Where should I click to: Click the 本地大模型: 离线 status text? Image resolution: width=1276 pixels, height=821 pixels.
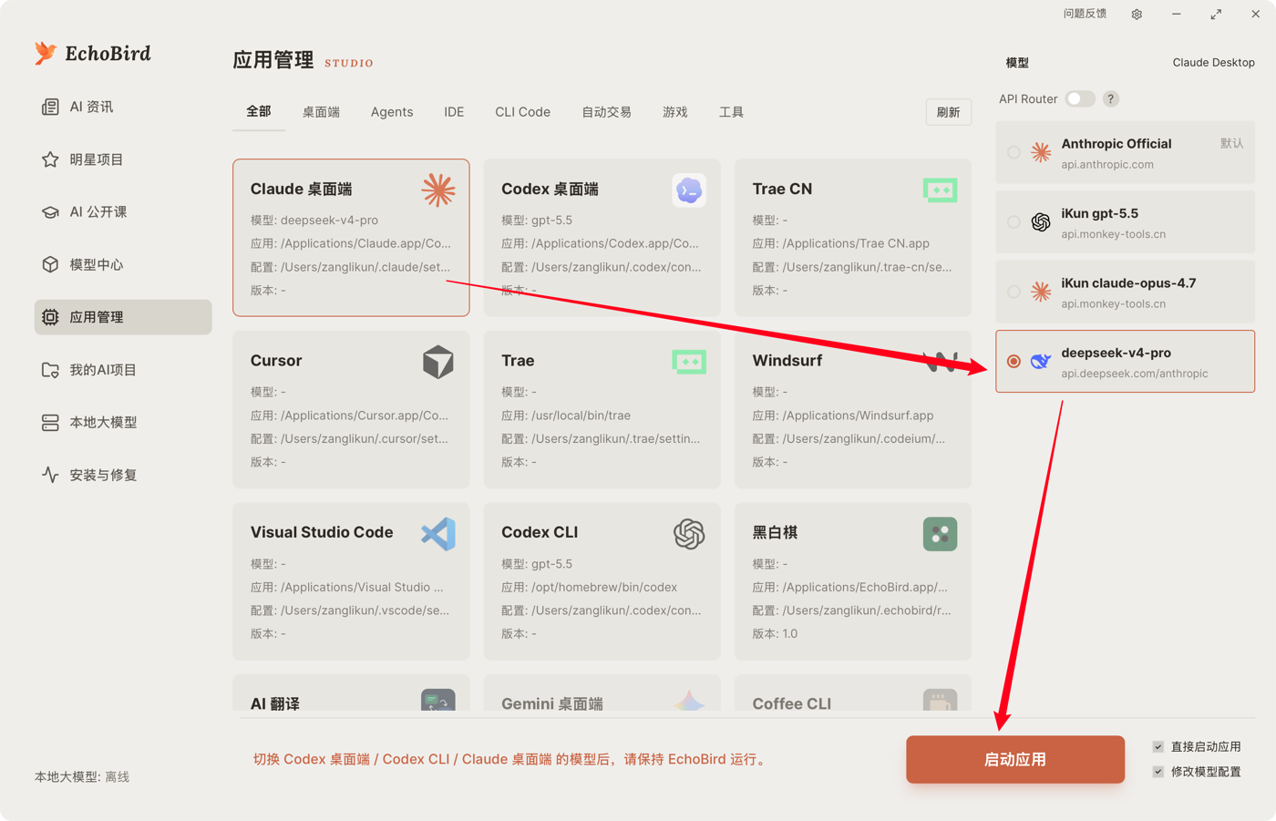point(82,777)
